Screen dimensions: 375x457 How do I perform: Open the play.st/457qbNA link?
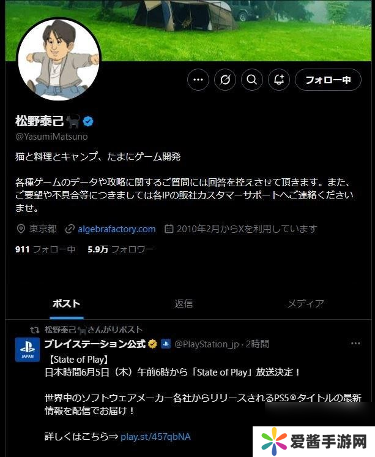[155, 437]
